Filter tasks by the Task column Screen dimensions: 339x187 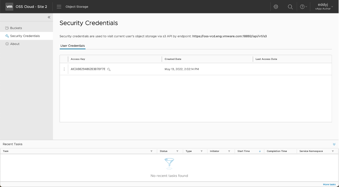(151, 151)
